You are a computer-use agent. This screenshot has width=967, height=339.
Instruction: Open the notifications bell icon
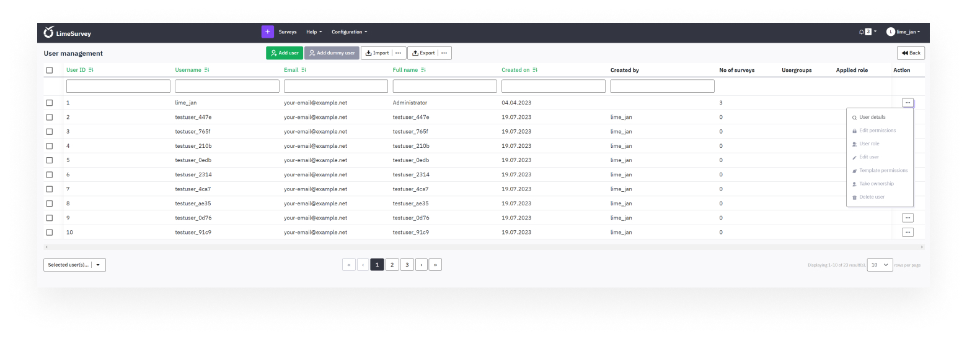pos(861,32)
